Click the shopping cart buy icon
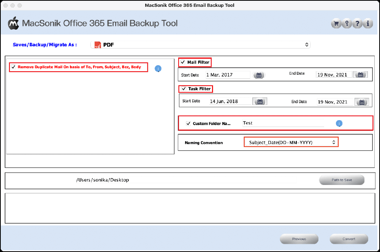This screenshot has height=252, width=380. 336,23
